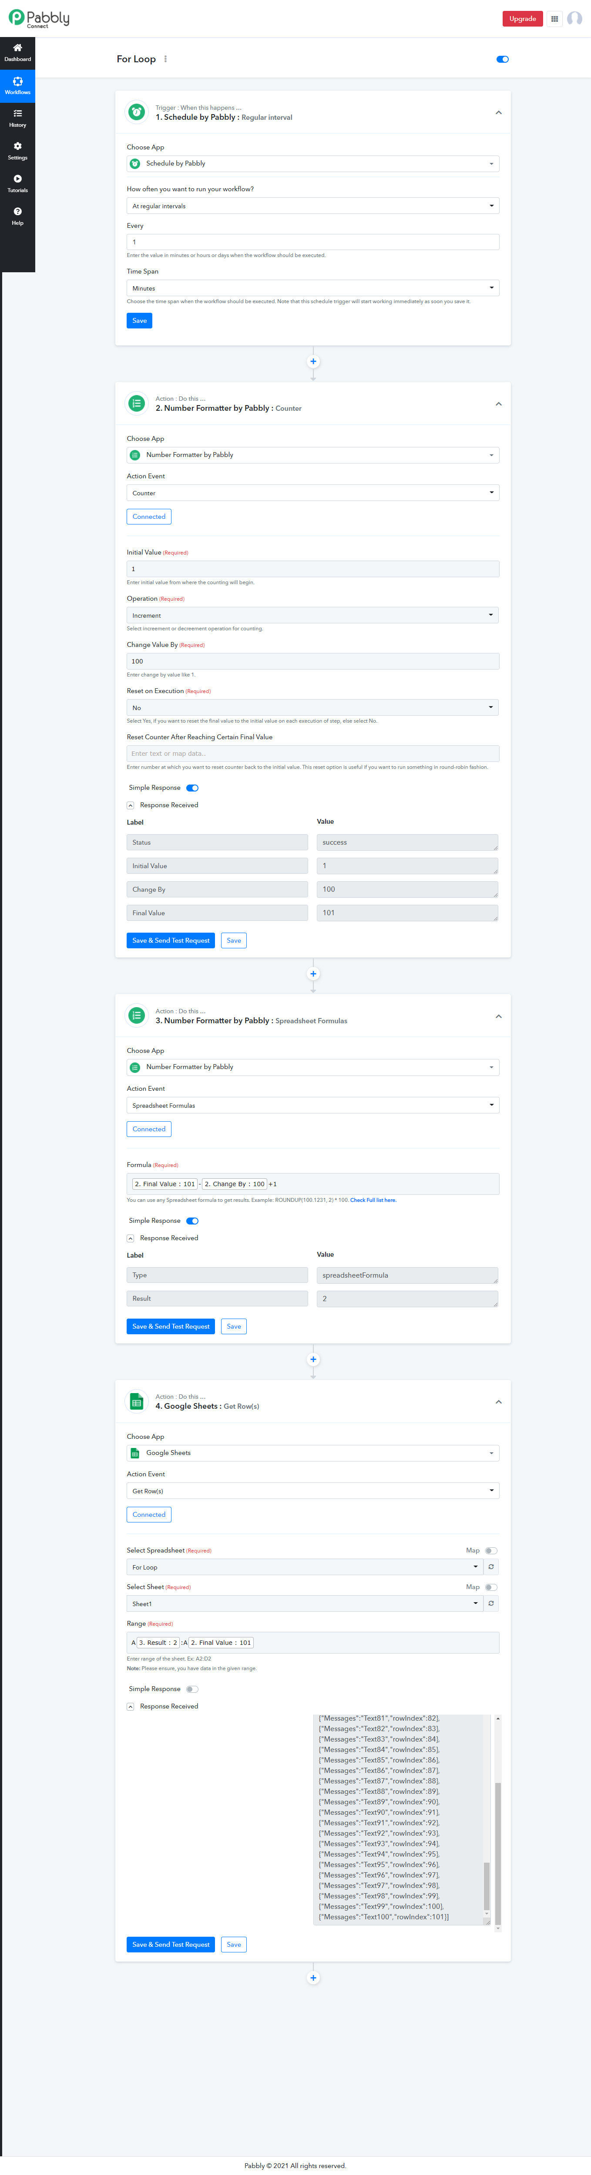Collapse the Number Formatter Counter step
This screenshot has width=591, height=2175.
(498, 403)
